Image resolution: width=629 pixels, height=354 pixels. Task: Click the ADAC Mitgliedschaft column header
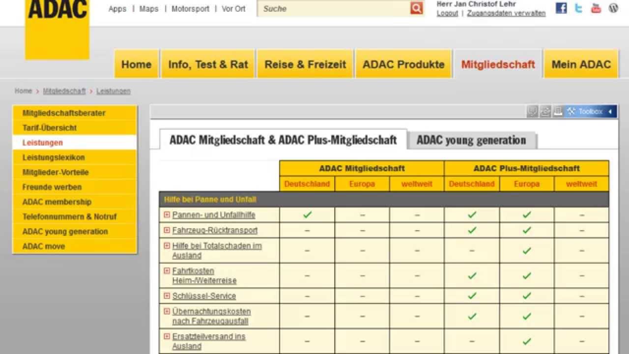click(362, 168)
